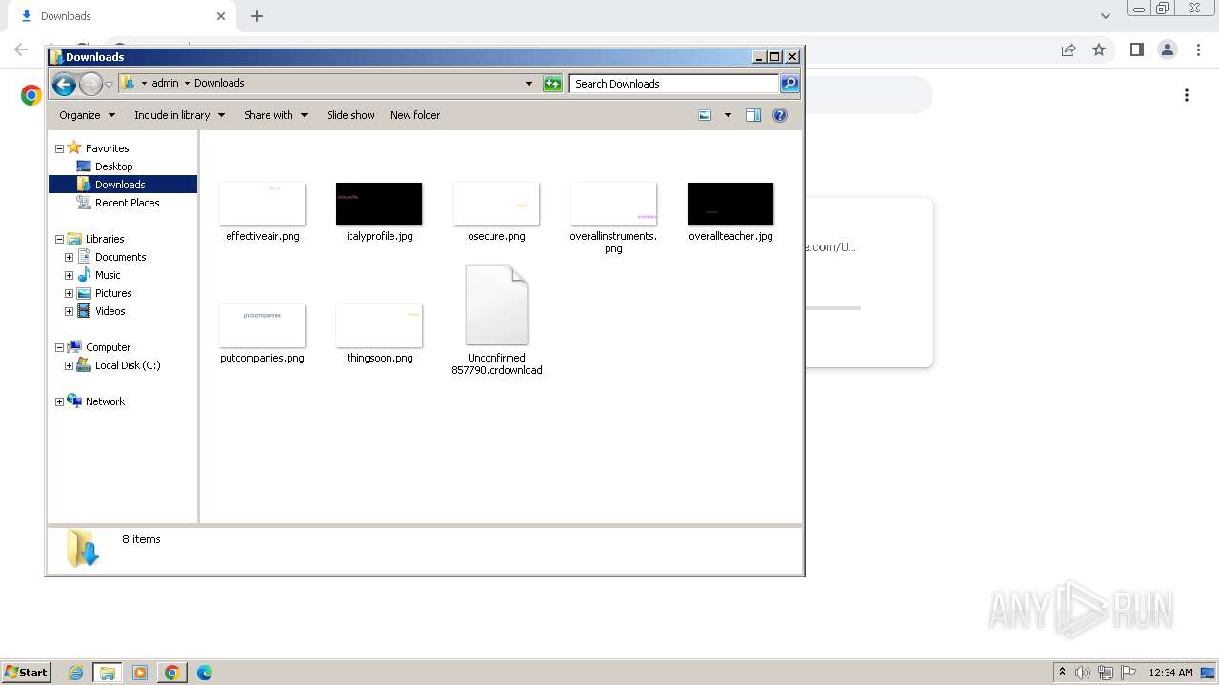This screenshot has width=1219, height=685.
Task: Toggle the preview pane
Action: [753, 115]
